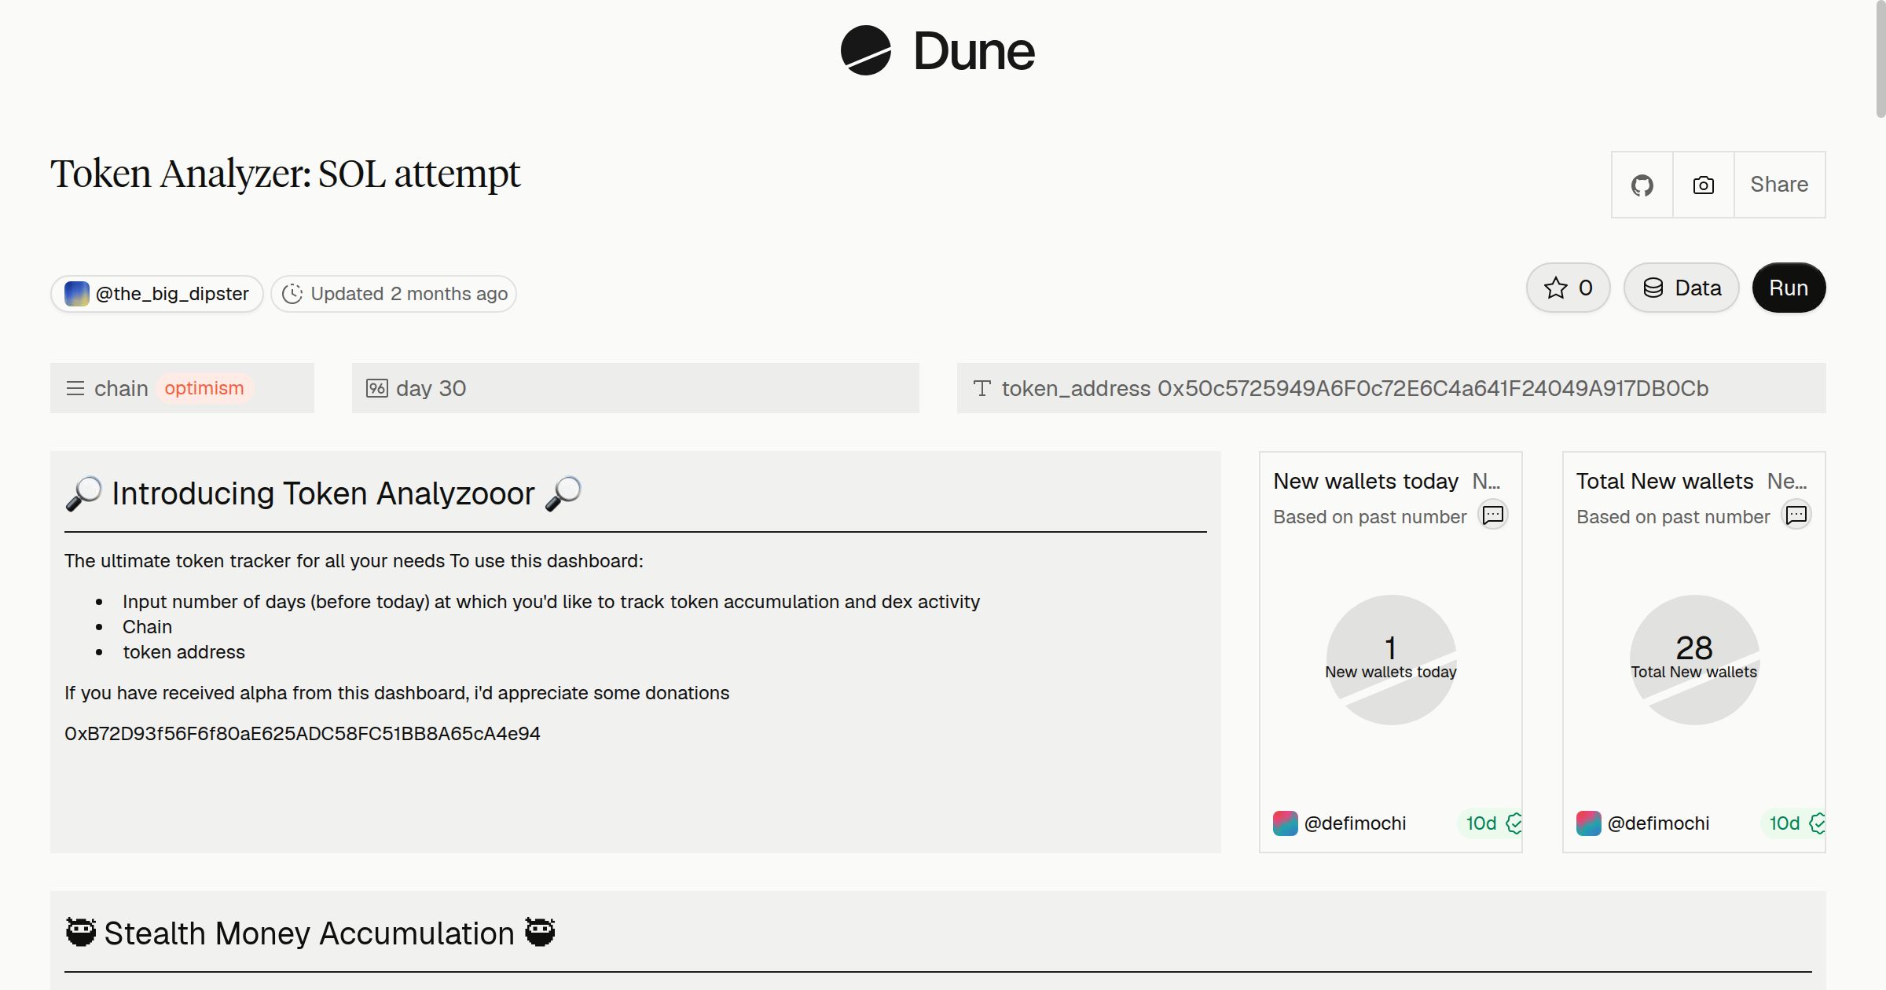Star this dashboard
Screen dimensions: 1886x990
pos(1569,288)
